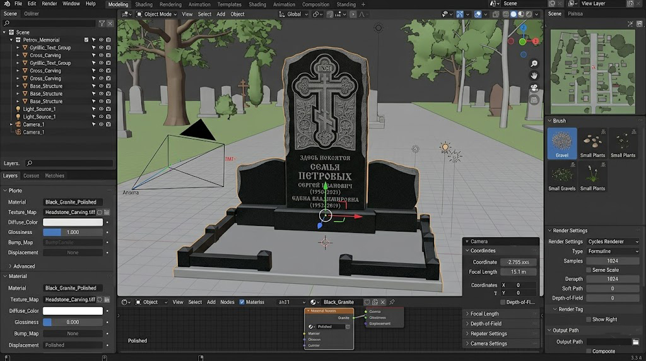Open Render menu
The height and width of the screenshot is (361, 646).
(49, 4)
